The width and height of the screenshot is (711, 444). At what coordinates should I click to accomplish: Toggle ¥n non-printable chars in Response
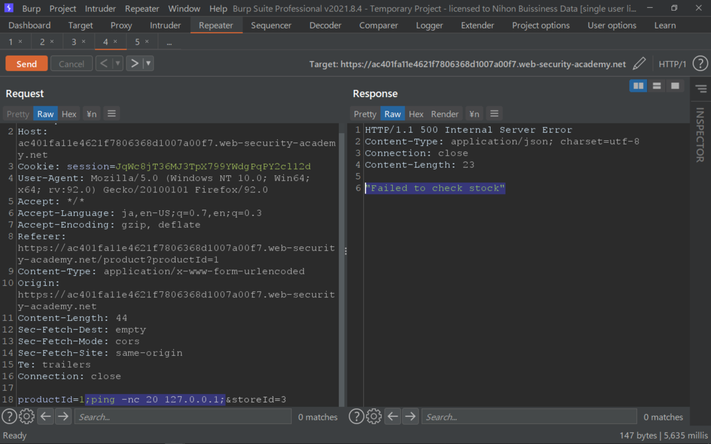click(x=475, y=114)
